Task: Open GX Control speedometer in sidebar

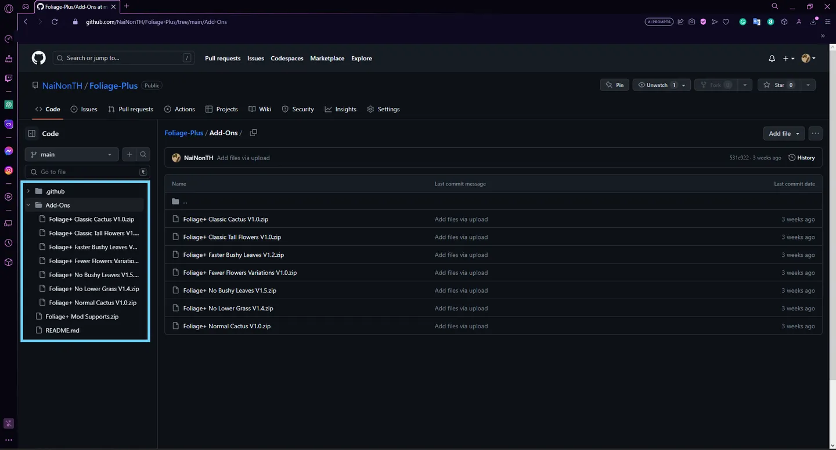Action: point(9,39)
